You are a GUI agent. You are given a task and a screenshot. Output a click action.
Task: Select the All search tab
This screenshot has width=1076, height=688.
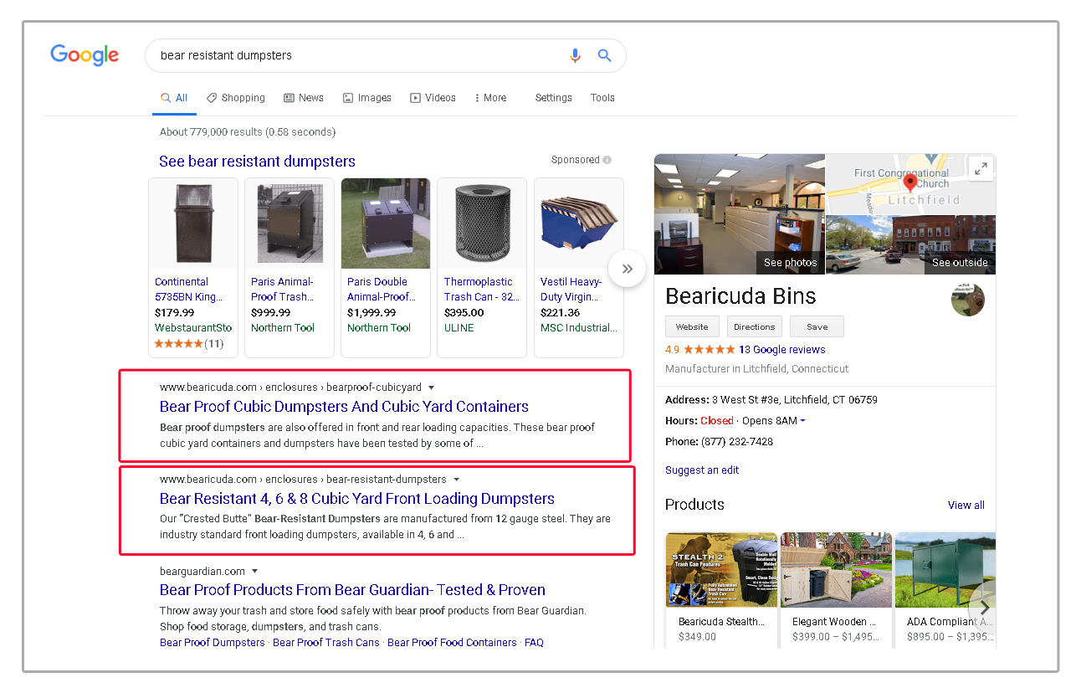pyautogui.click(x=174, y=98)
